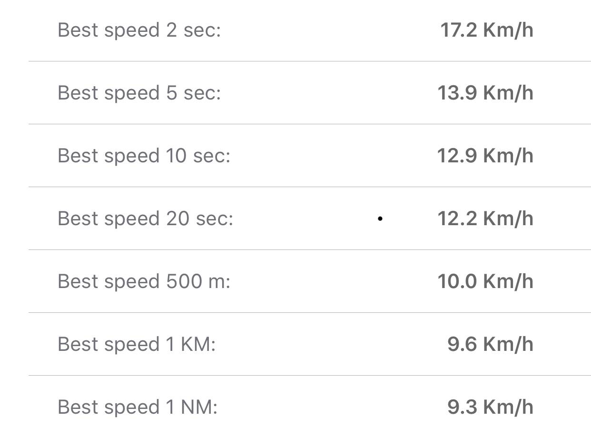Click the divider below the 2 sec row
591x438 pixels.
click(309, 61)
